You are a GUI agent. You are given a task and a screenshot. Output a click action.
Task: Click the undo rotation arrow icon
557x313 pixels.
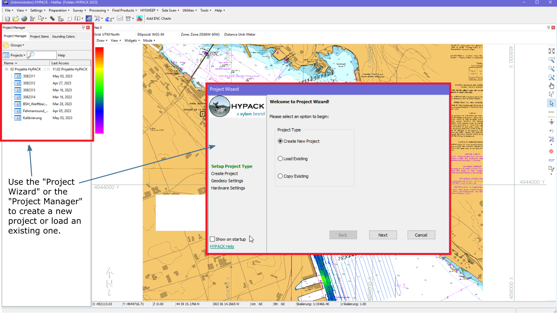(x=551, y=131)
